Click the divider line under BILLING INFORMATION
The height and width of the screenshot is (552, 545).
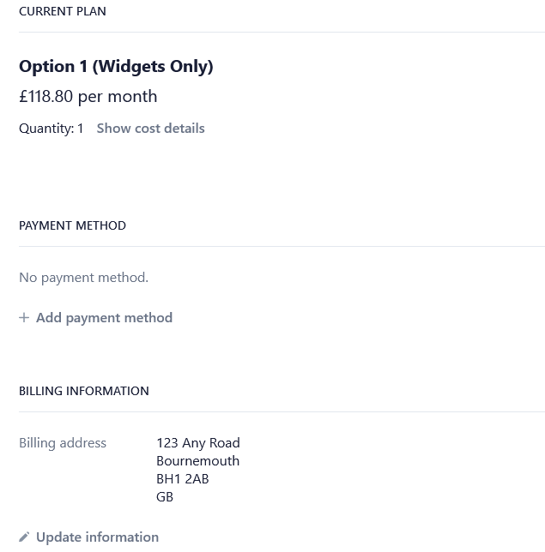tap(282, 412)
